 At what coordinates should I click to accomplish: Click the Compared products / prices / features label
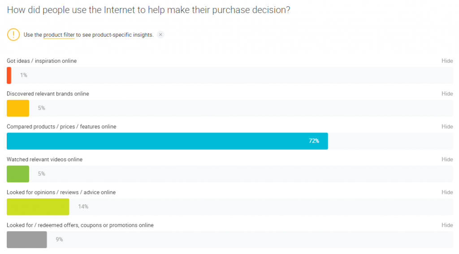(x=61, y=127)
